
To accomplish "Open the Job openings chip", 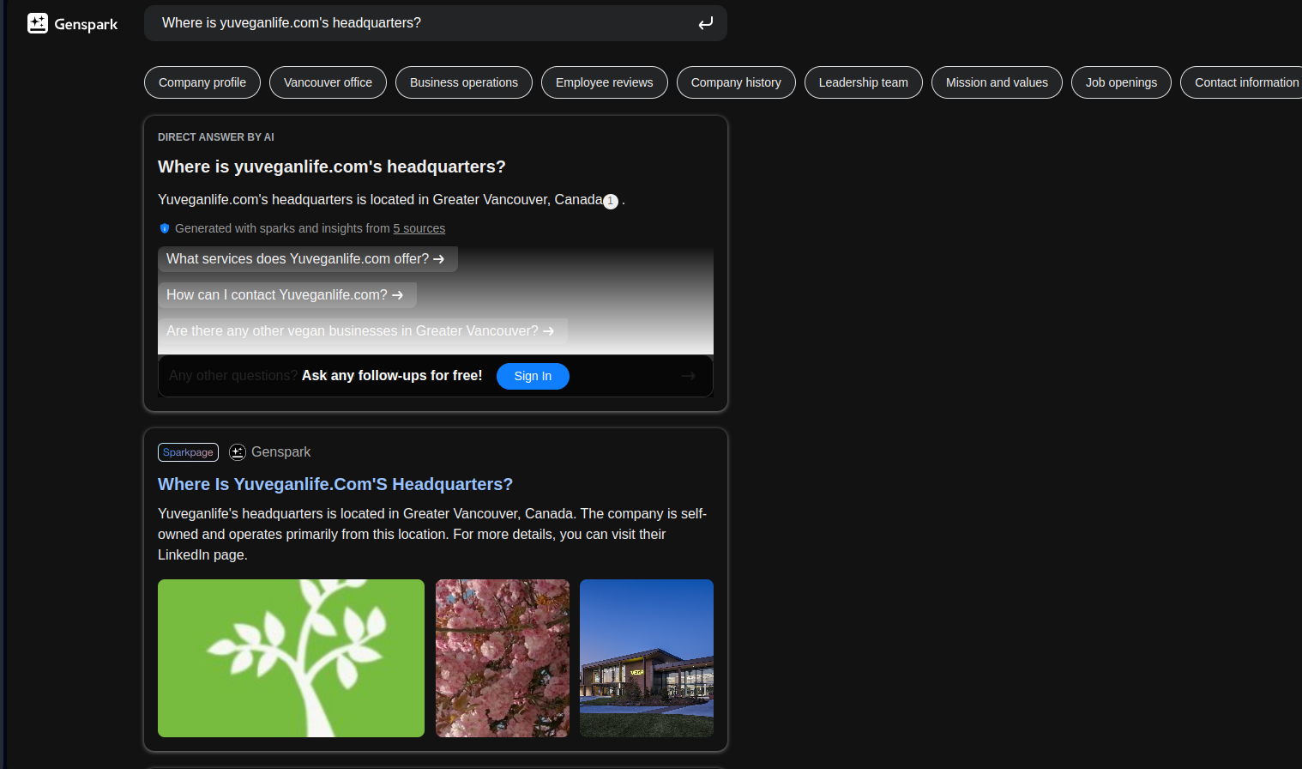I will 1121,82.
